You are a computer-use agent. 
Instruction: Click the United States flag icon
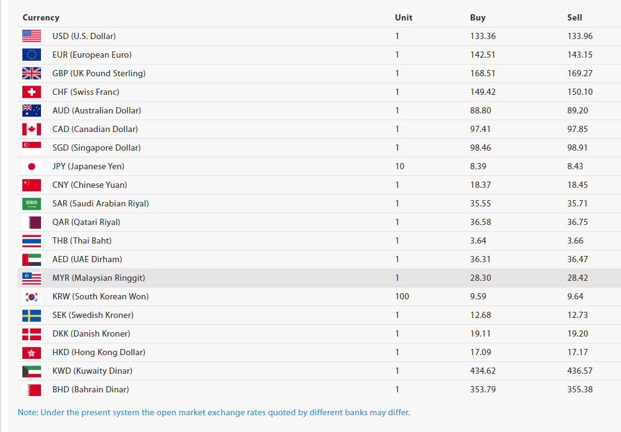click(32, 36)
